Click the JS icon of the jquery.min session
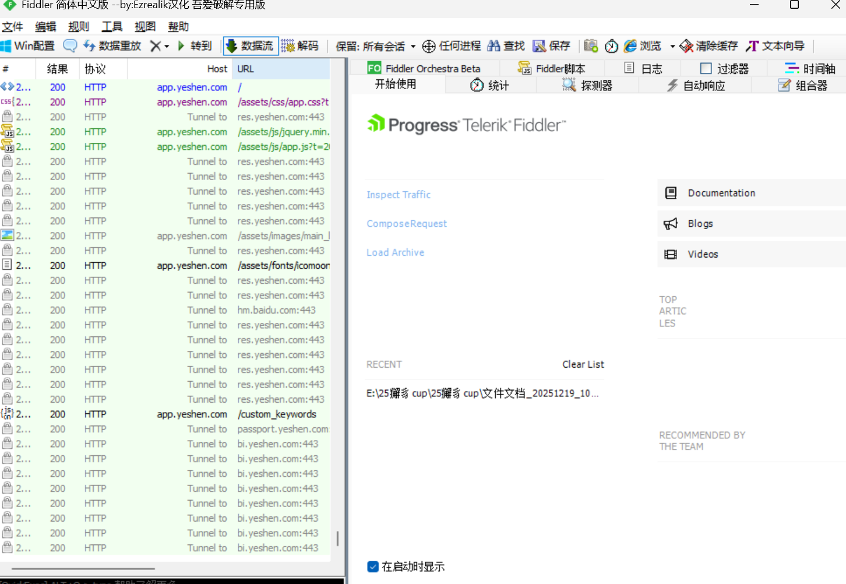The height and width of the screenshot is (584, 846). coord(7,132)
